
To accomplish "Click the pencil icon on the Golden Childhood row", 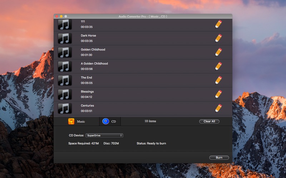I will [218, 52].
